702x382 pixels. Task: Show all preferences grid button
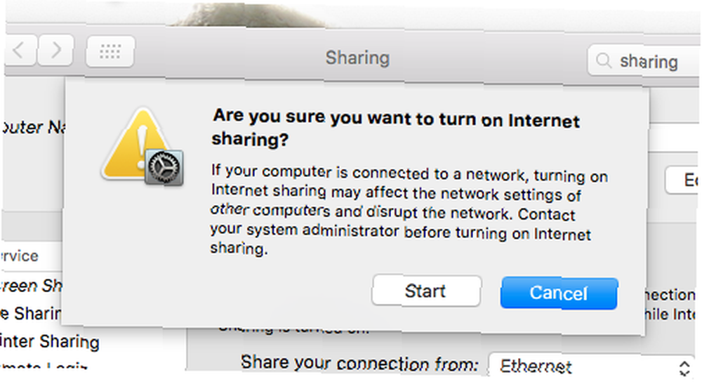pyautogui.click(x=110, y=51)
